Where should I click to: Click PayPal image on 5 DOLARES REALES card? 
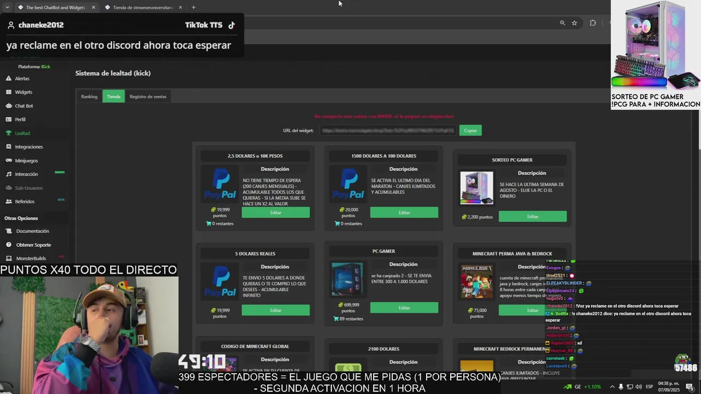point(220,282)
